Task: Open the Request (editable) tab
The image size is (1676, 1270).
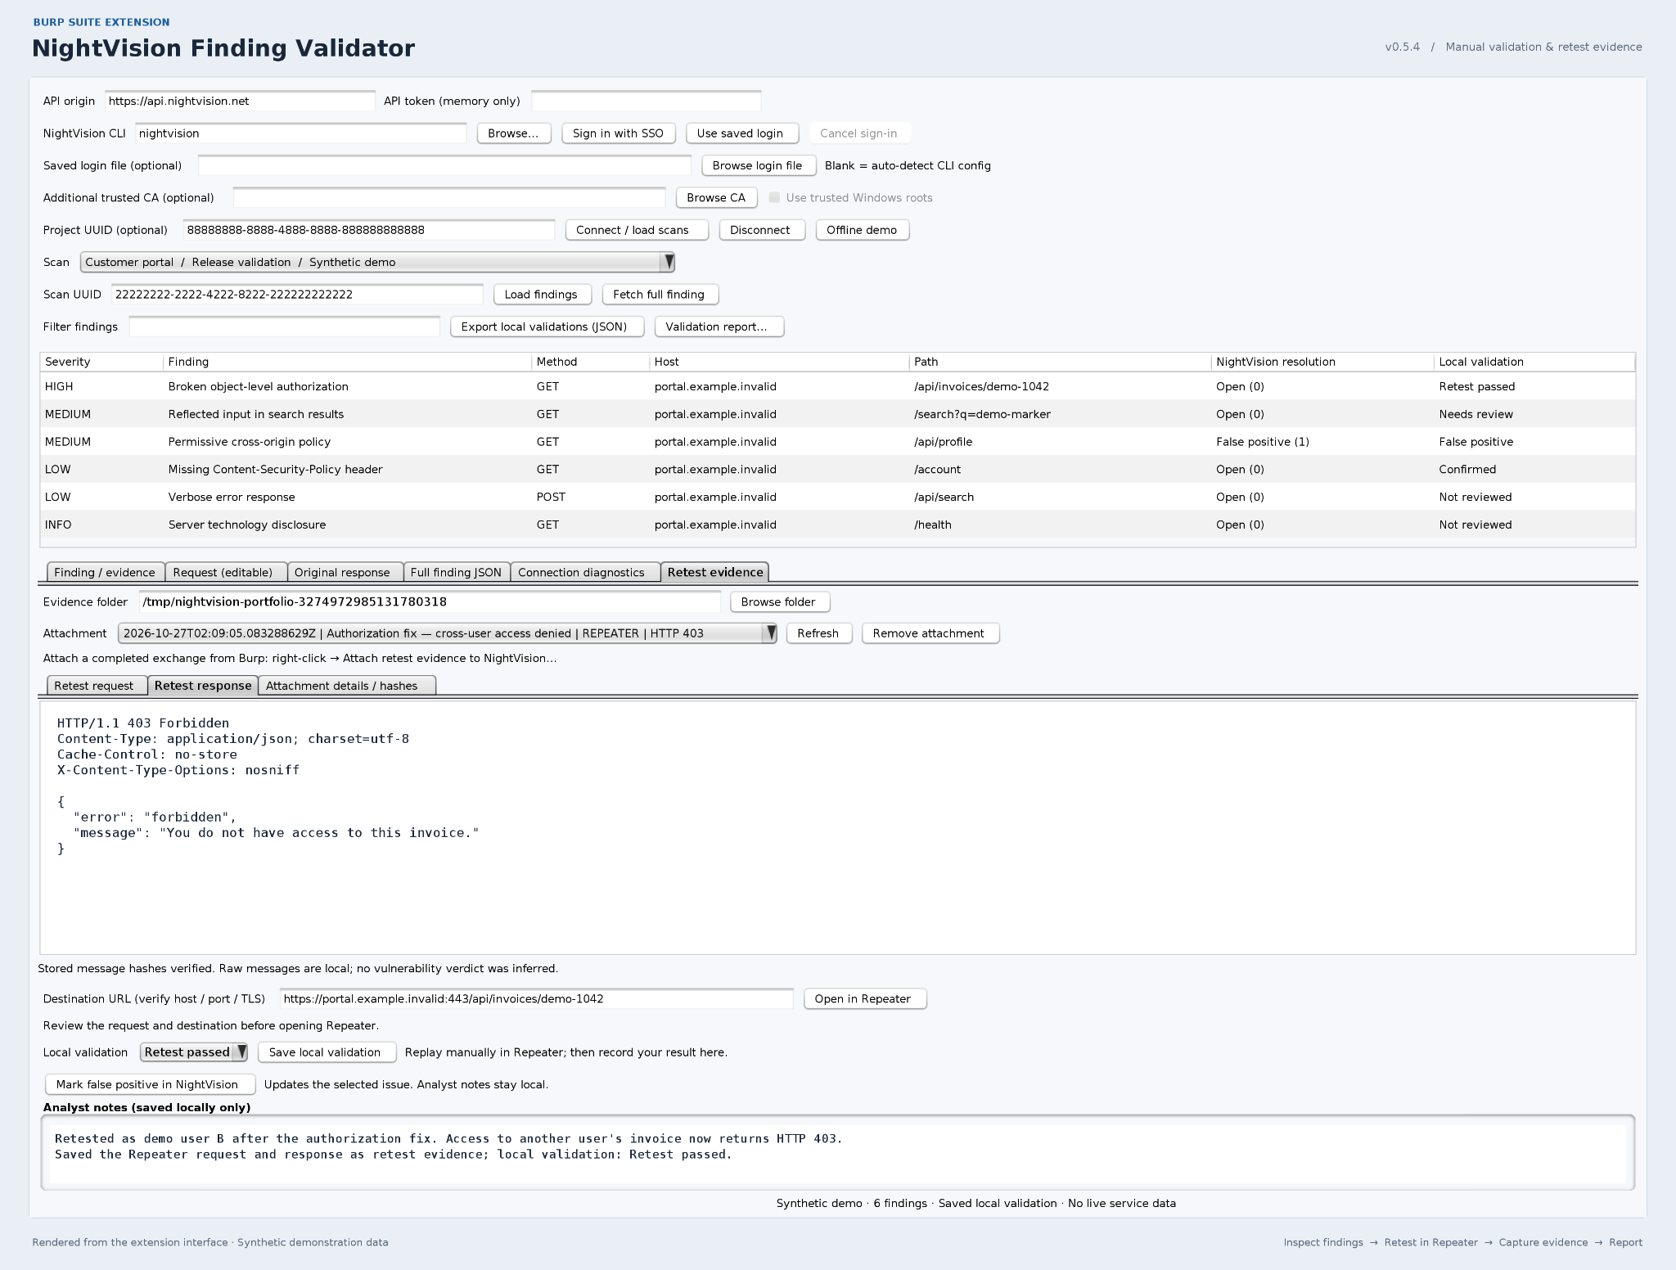Action: click(x=225, y=572)
